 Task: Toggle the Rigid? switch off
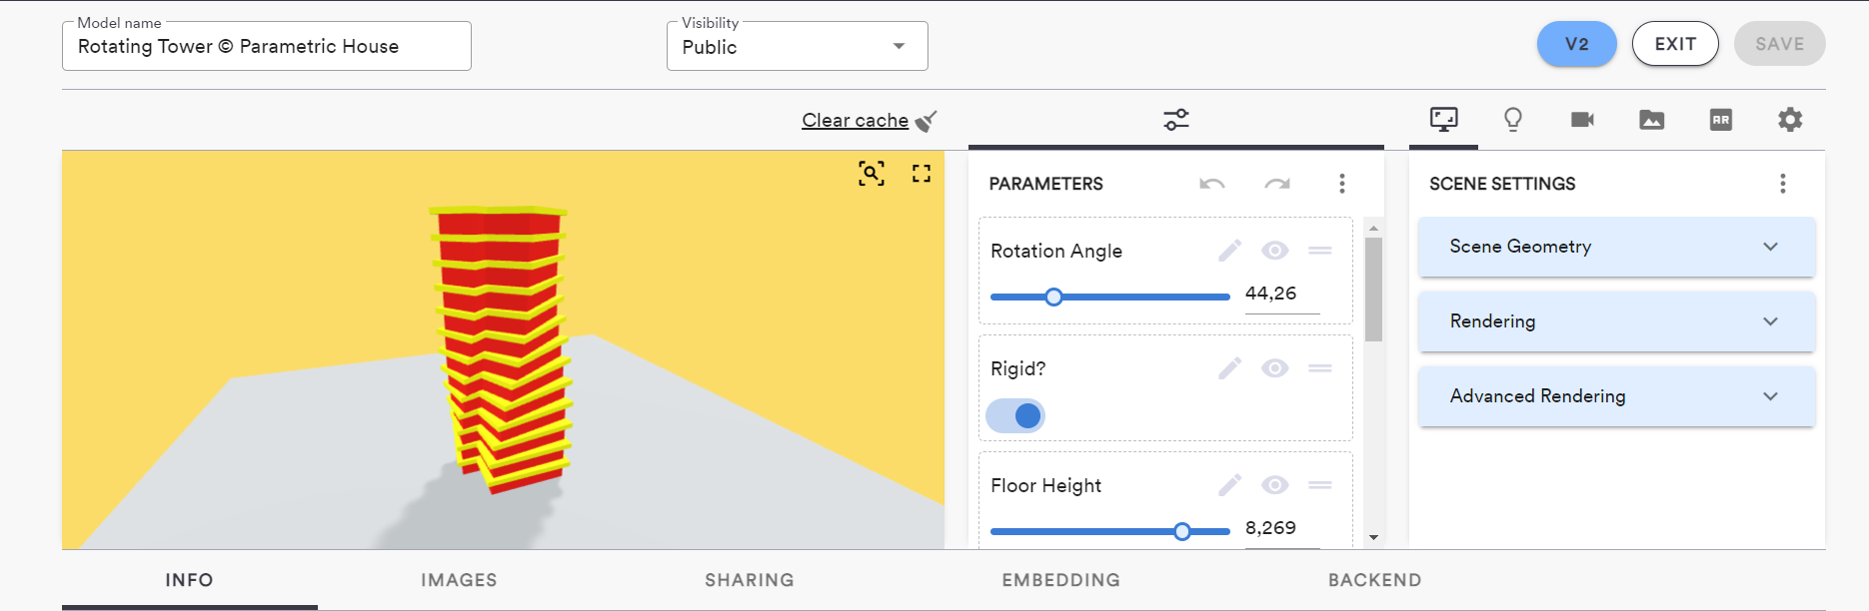pyautogui.click(x=1016, y=415)
